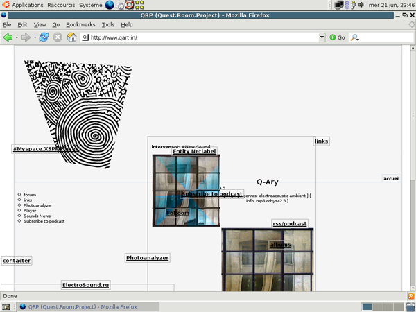Click the Firefox Back arrow button
The width and height of the screenshot is (416, 312).
[x=8, y=37]
